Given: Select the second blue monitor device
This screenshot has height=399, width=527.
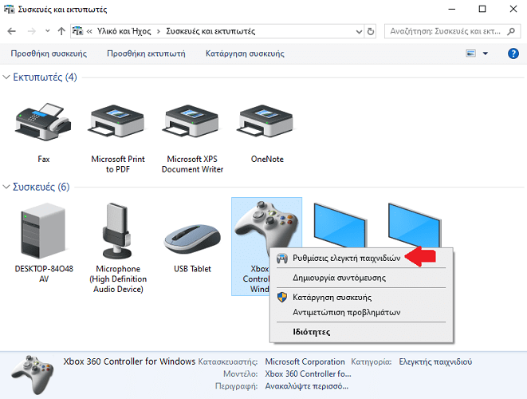Looking at the screenshot, I should 414,225.
